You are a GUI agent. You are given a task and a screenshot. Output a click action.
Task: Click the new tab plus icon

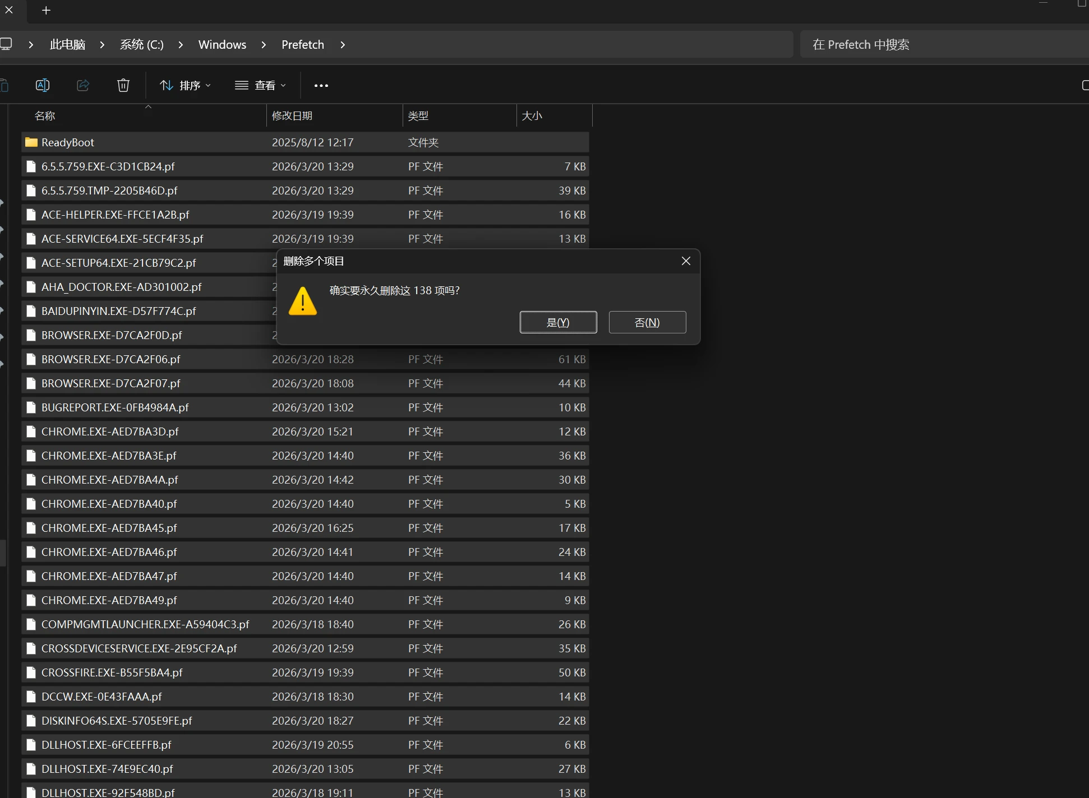[47, 10]
